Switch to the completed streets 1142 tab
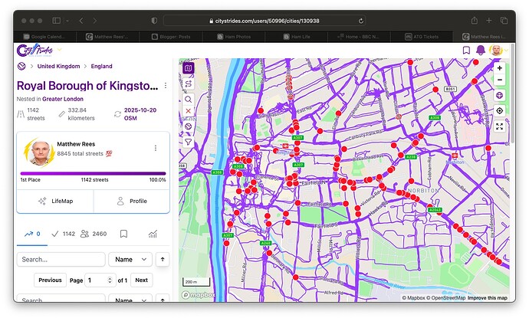 point(63,234)
